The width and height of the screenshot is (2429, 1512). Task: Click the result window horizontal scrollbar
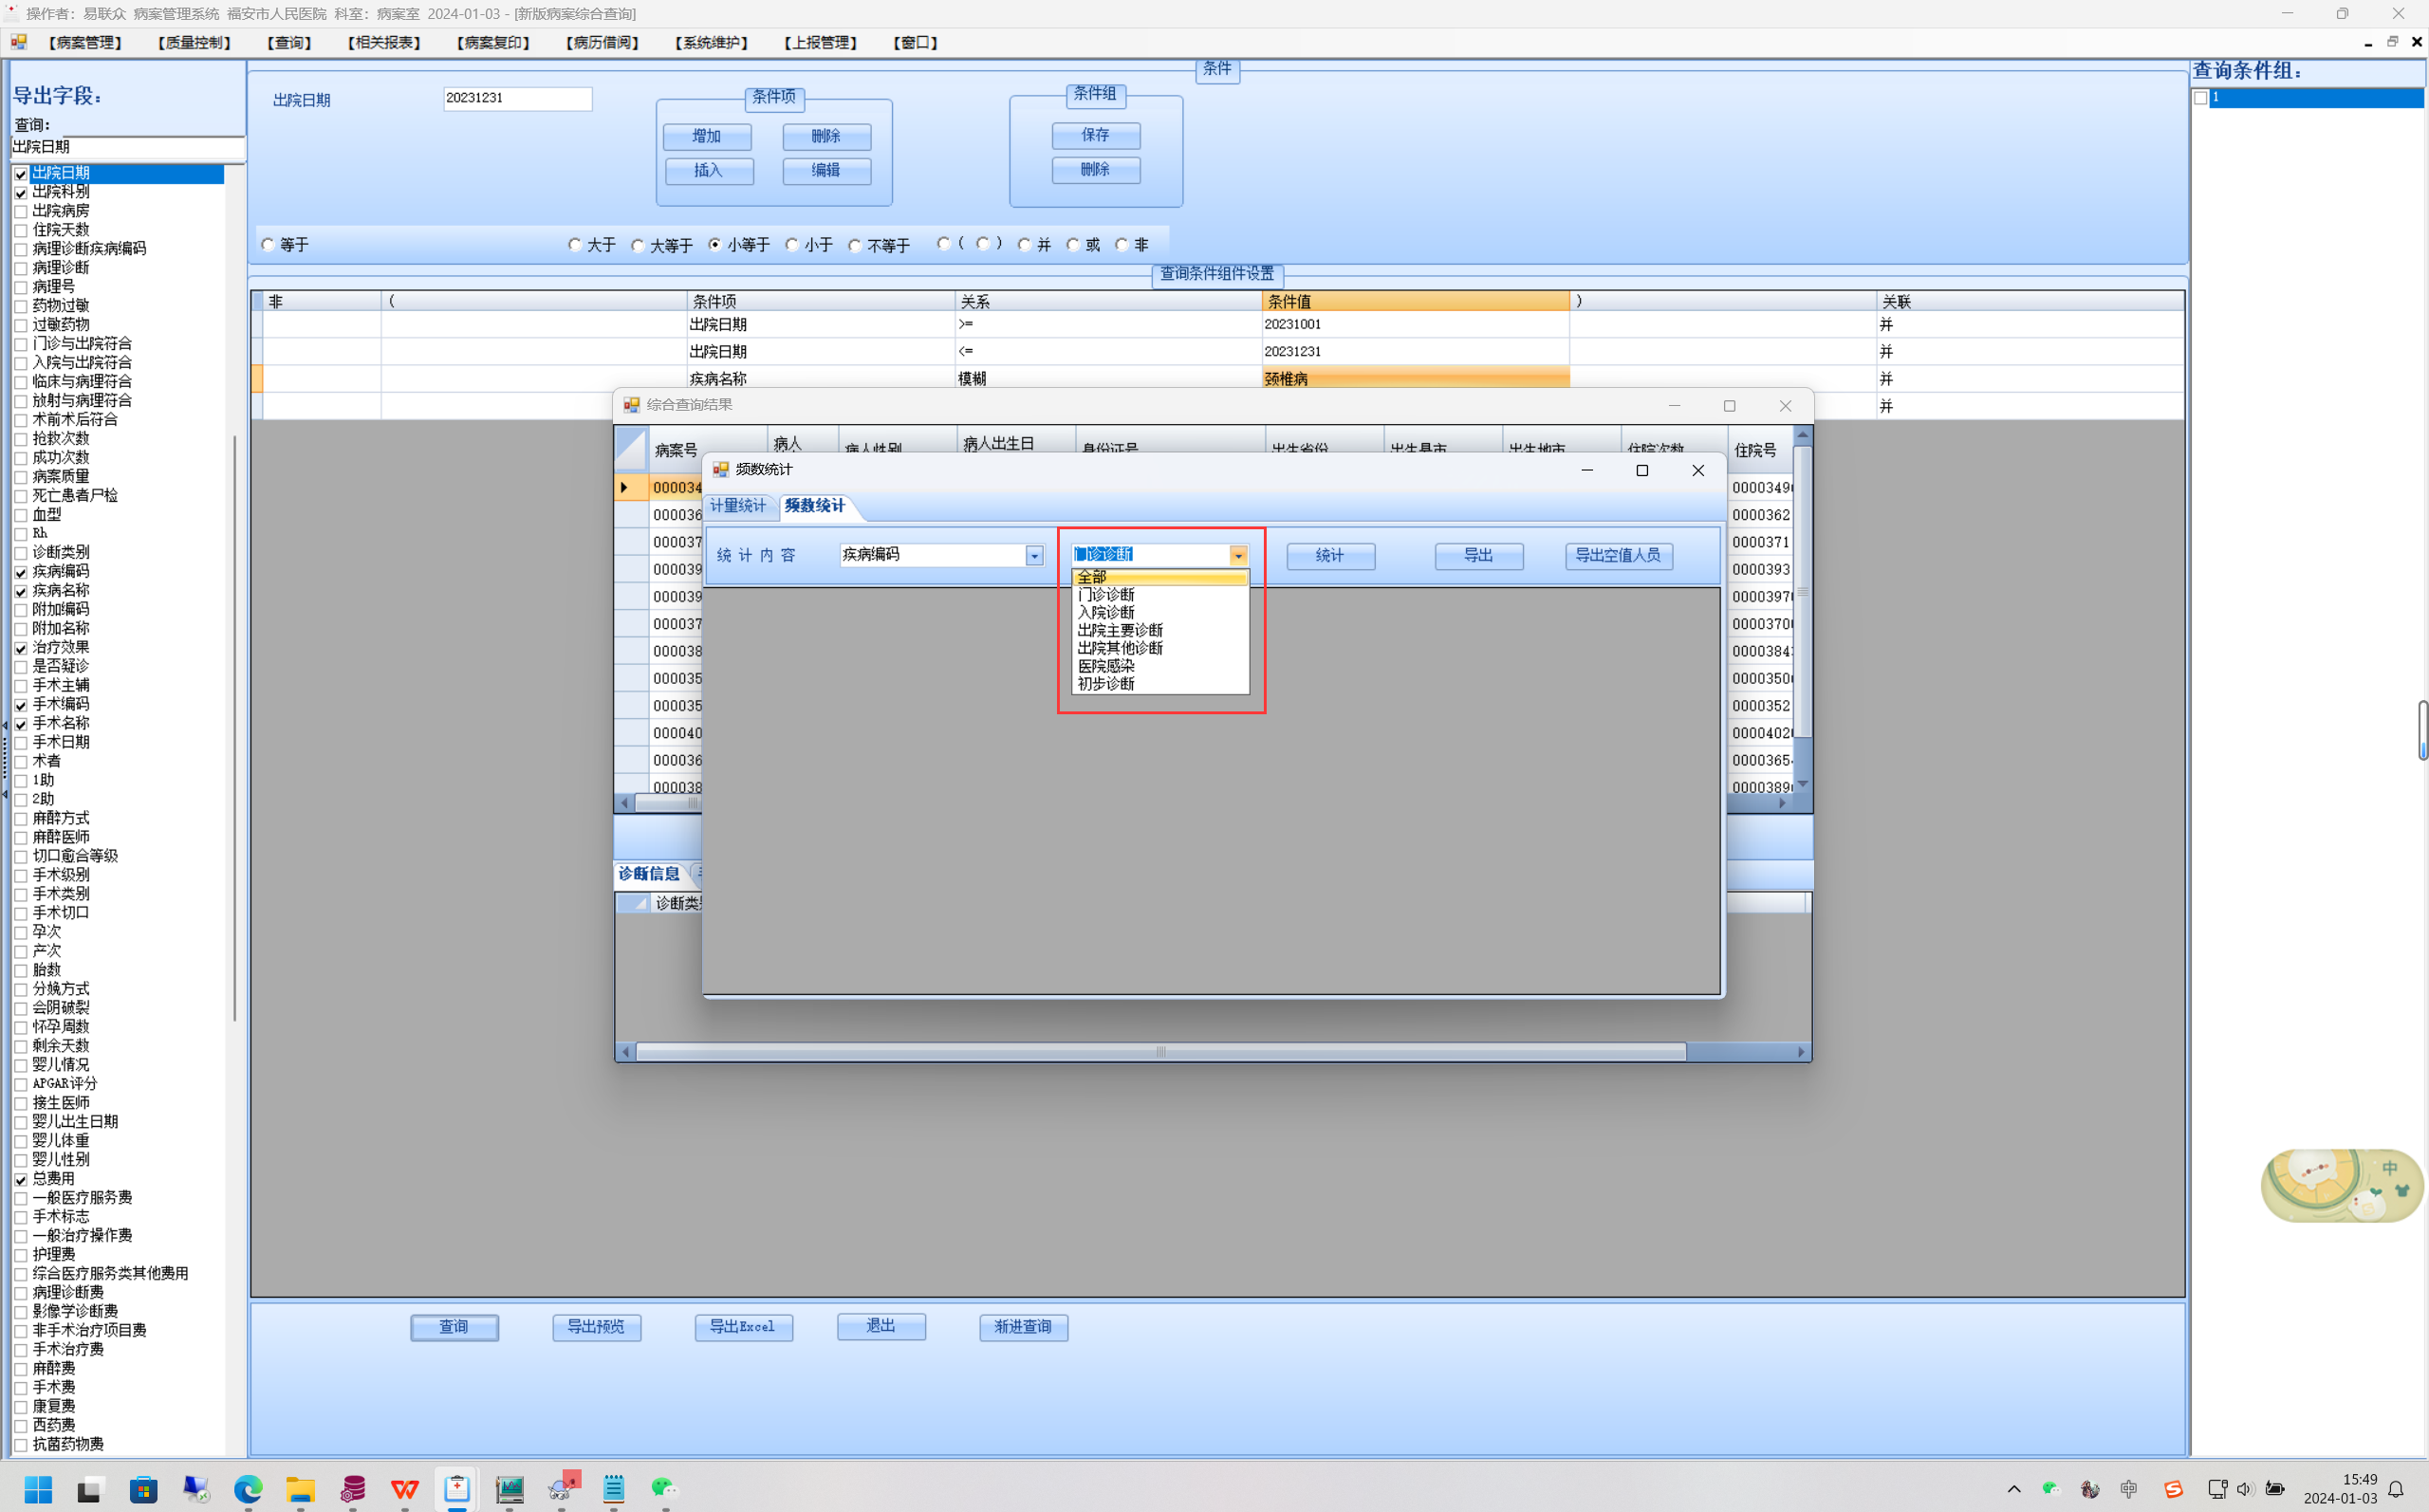[1160, 1051]
